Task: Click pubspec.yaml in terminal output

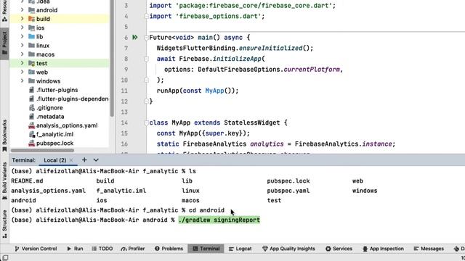Action: tap(288, 191)
